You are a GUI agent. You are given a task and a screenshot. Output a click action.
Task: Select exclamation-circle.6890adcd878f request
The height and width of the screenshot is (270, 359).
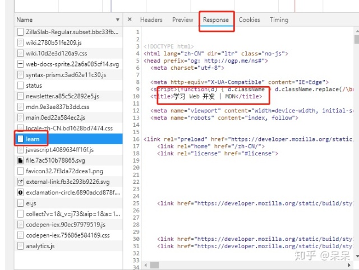[73, 192]
